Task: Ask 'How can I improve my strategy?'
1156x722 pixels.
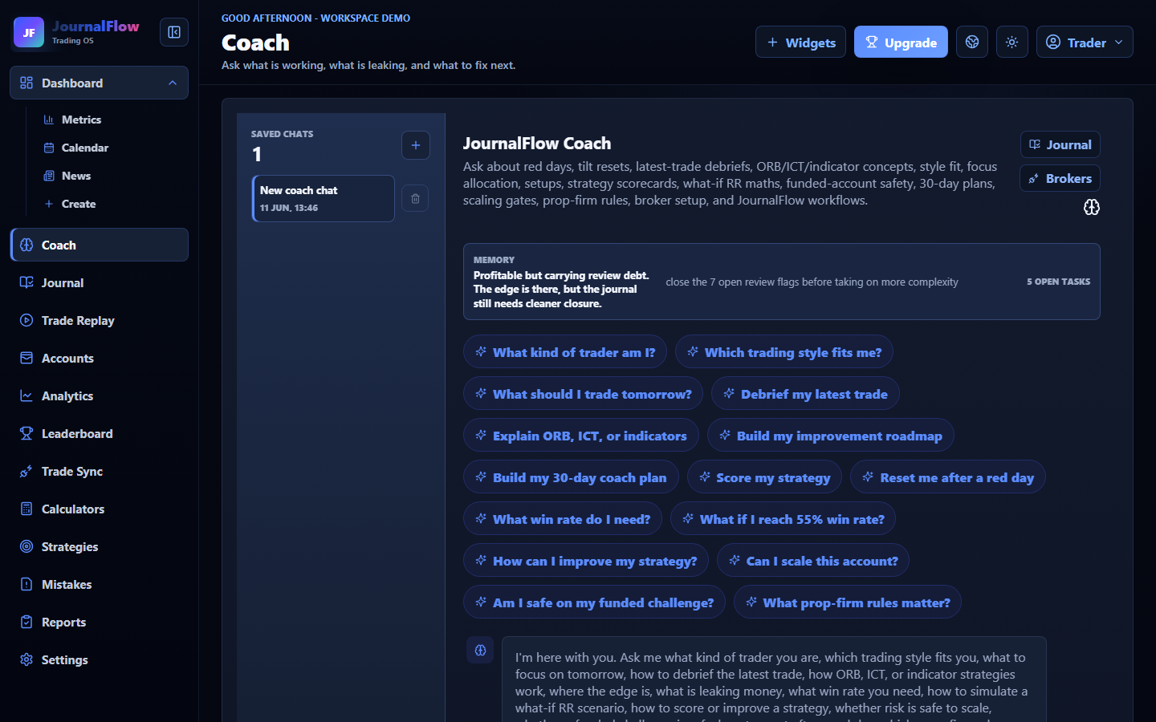Action: [x=586, y=560]
